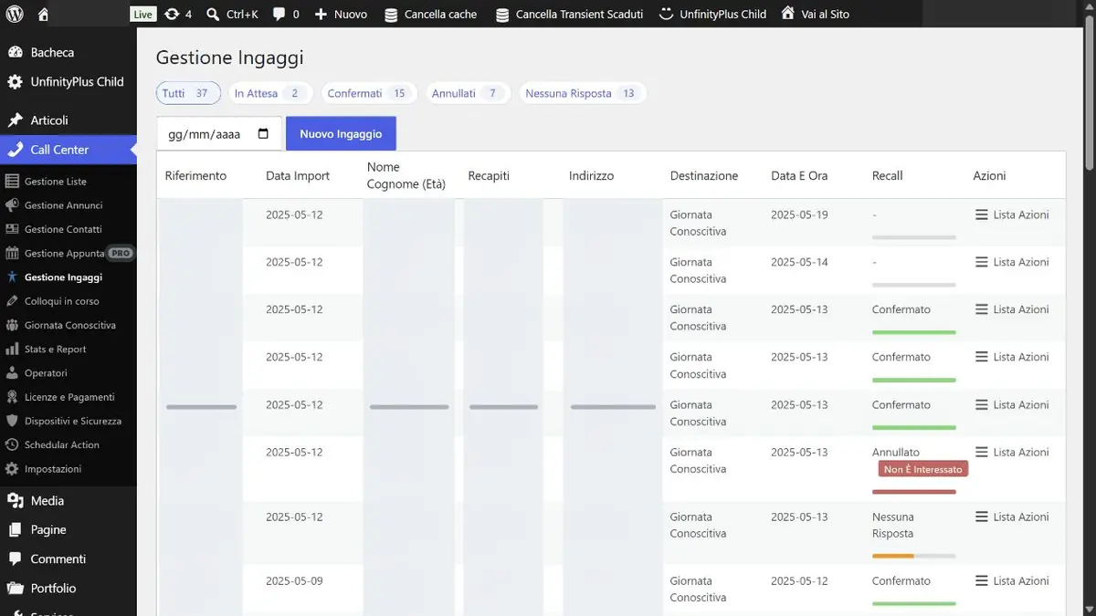The height and width of the screenshot is (616, 1096).
Task: Open comments bubble in admin bar
Action: coord(286,14)
